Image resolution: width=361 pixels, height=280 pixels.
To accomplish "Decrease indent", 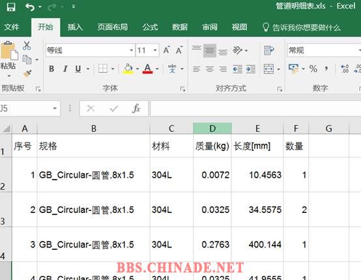I will 237,69.
